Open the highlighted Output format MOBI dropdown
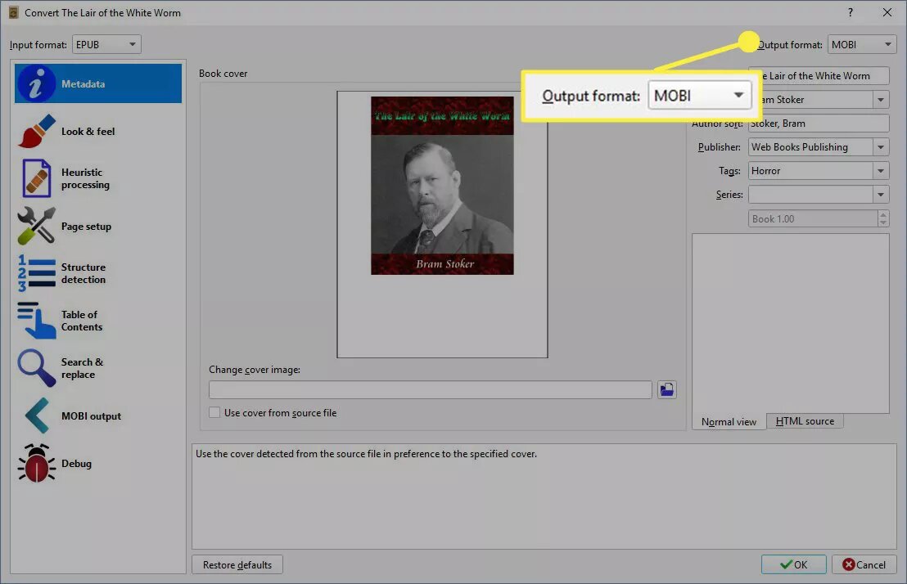907x584 pixels. (x=700, y=96)
